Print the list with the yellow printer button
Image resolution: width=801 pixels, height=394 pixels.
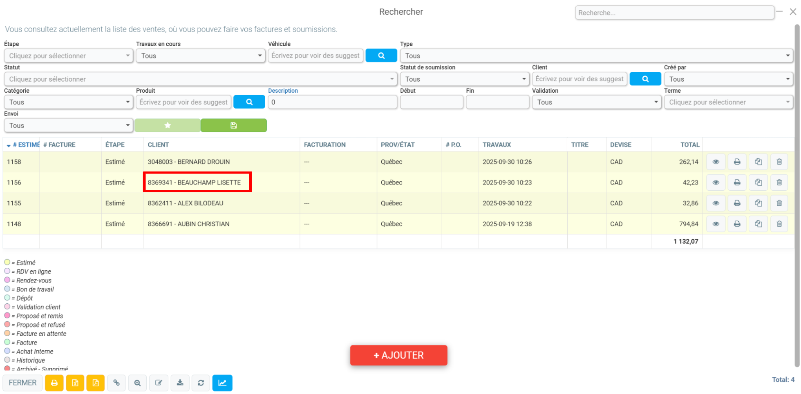point(54,383)
